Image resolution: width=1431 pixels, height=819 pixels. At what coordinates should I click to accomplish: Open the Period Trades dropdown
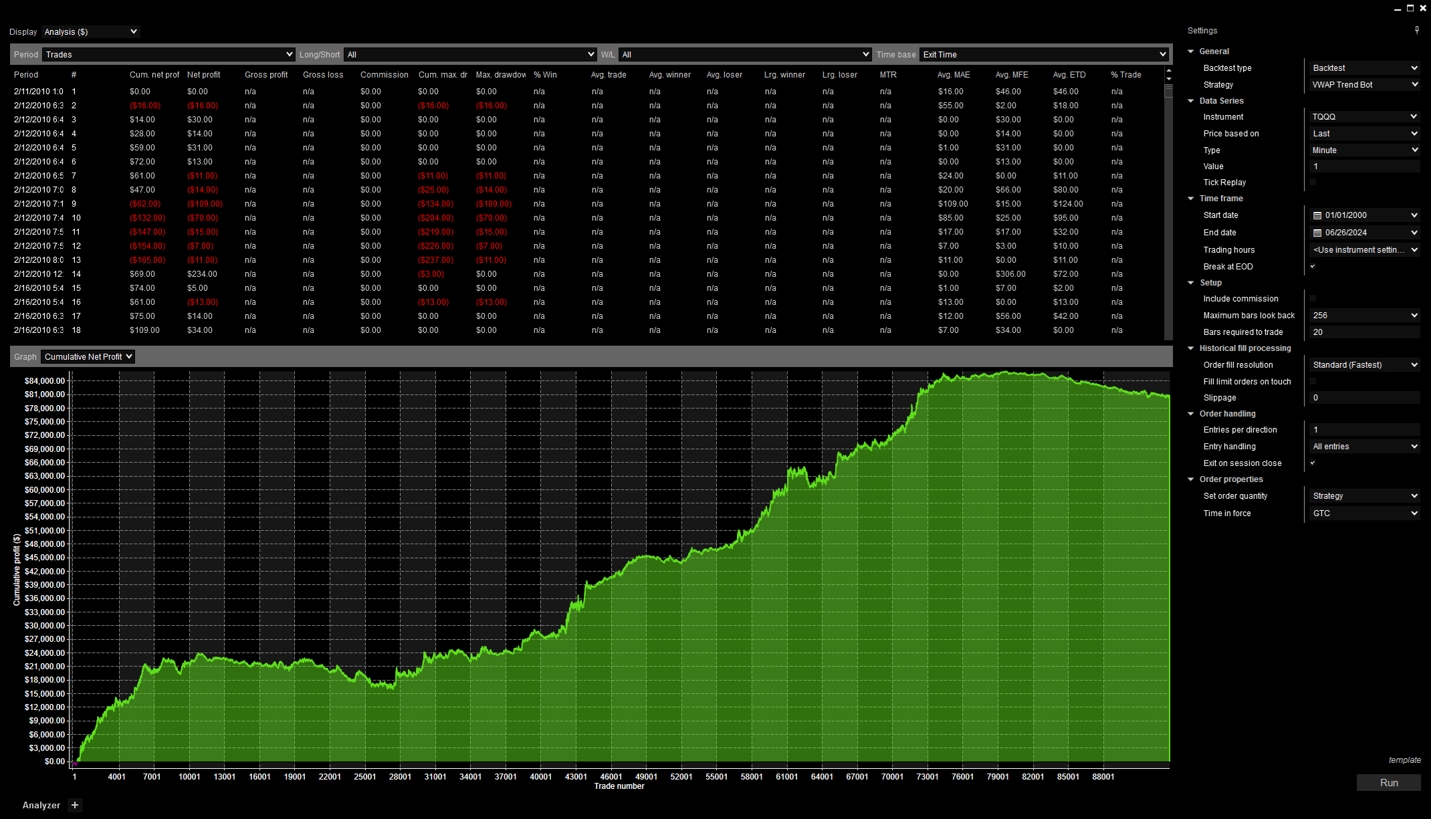click(x=169, y=54)
